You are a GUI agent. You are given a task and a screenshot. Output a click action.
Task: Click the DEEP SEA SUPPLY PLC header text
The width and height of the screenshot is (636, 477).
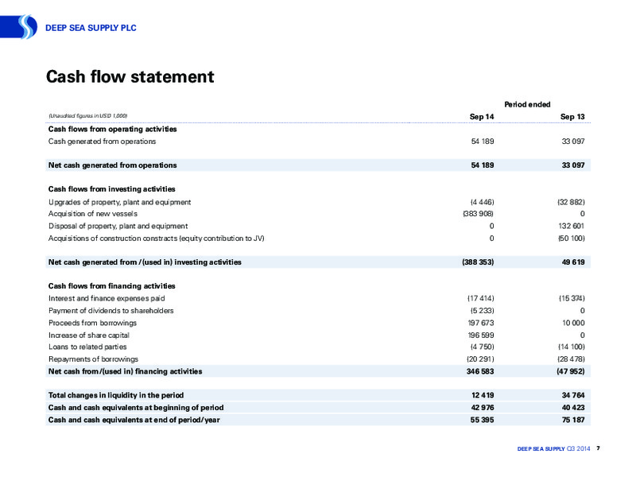[91, 28]
